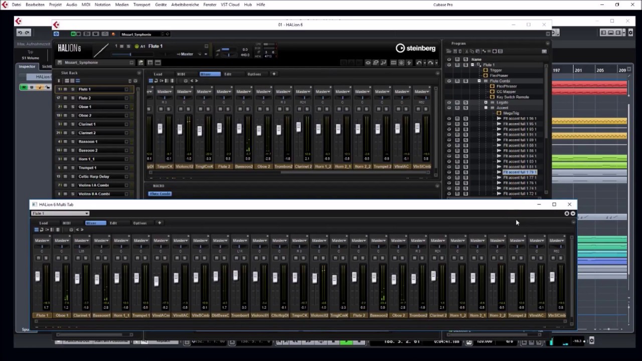Click the lock icon in Multi Tab top-right corner
The width and height of the screenshot is (642, 361).
(567, 214)
